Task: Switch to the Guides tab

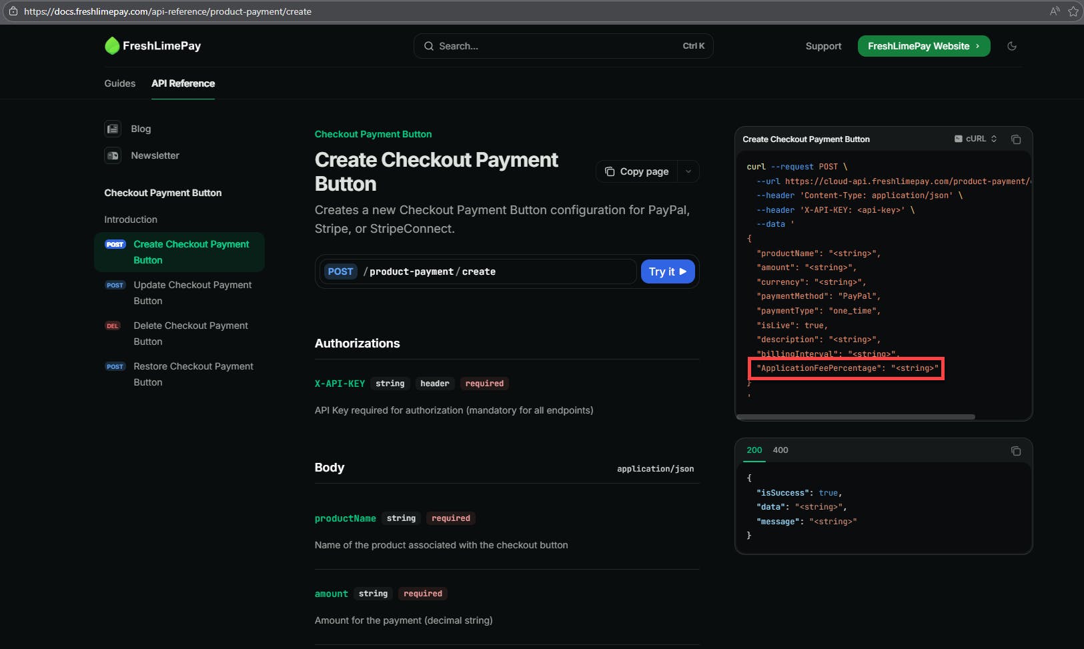Action: click(120, 83)
